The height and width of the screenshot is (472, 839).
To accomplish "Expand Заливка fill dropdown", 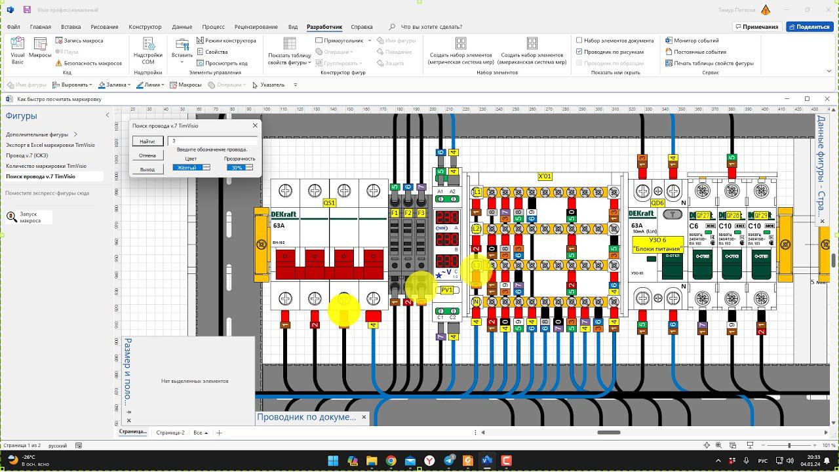I will pyautogui.click(x=129, y=85).
